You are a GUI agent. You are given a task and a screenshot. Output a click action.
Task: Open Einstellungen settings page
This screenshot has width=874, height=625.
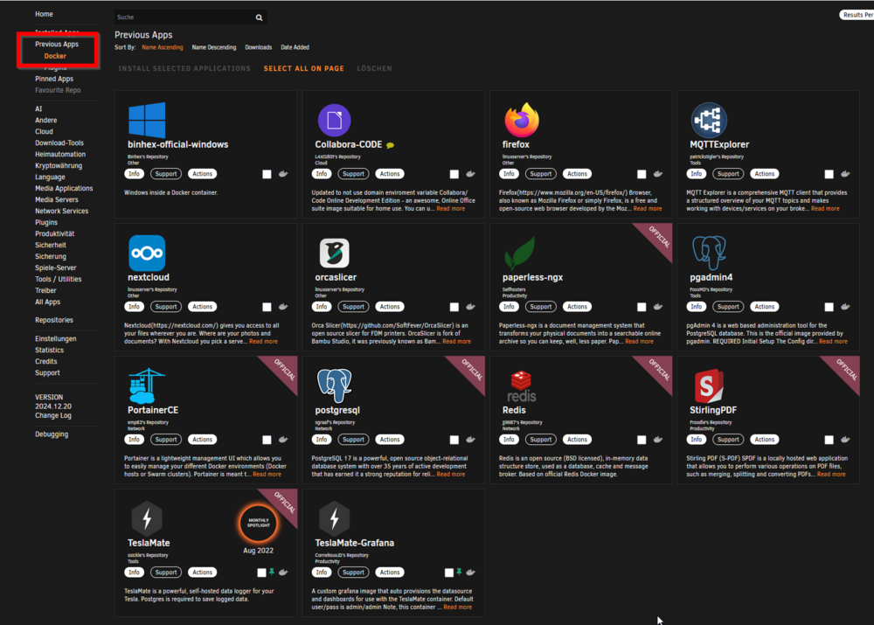tap(56, 339)
